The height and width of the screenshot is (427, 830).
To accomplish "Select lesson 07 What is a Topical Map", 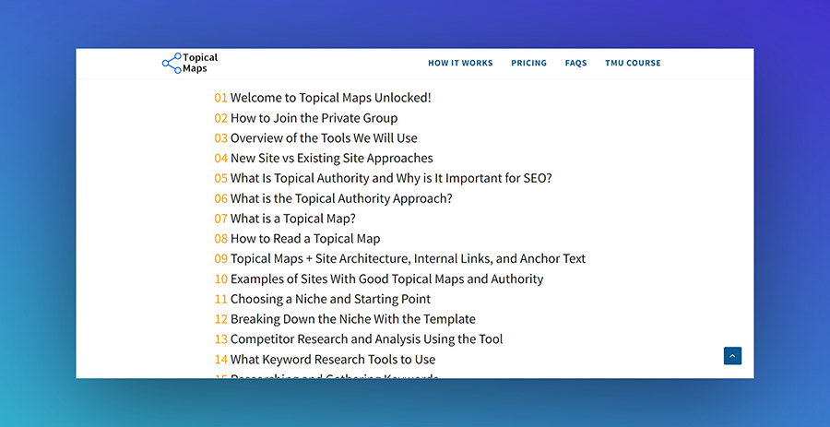I will [285, 219].
